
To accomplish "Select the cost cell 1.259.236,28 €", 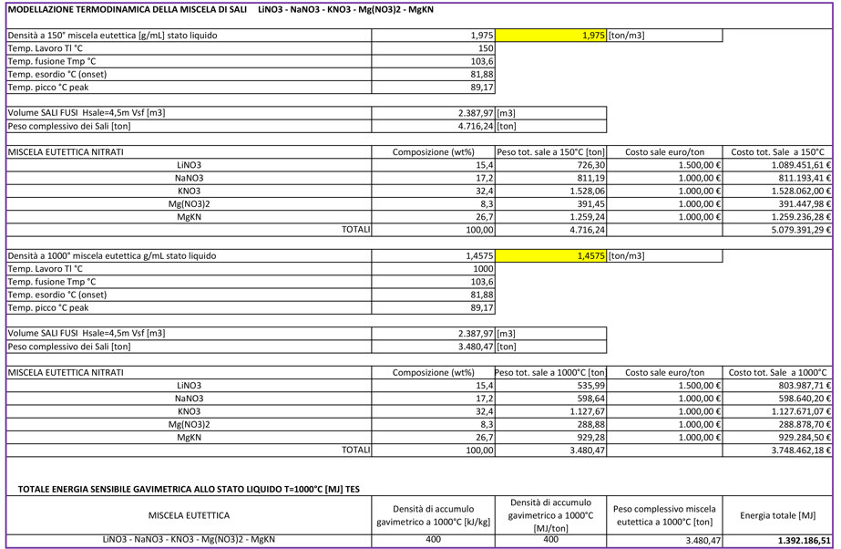I will (778, 217).
